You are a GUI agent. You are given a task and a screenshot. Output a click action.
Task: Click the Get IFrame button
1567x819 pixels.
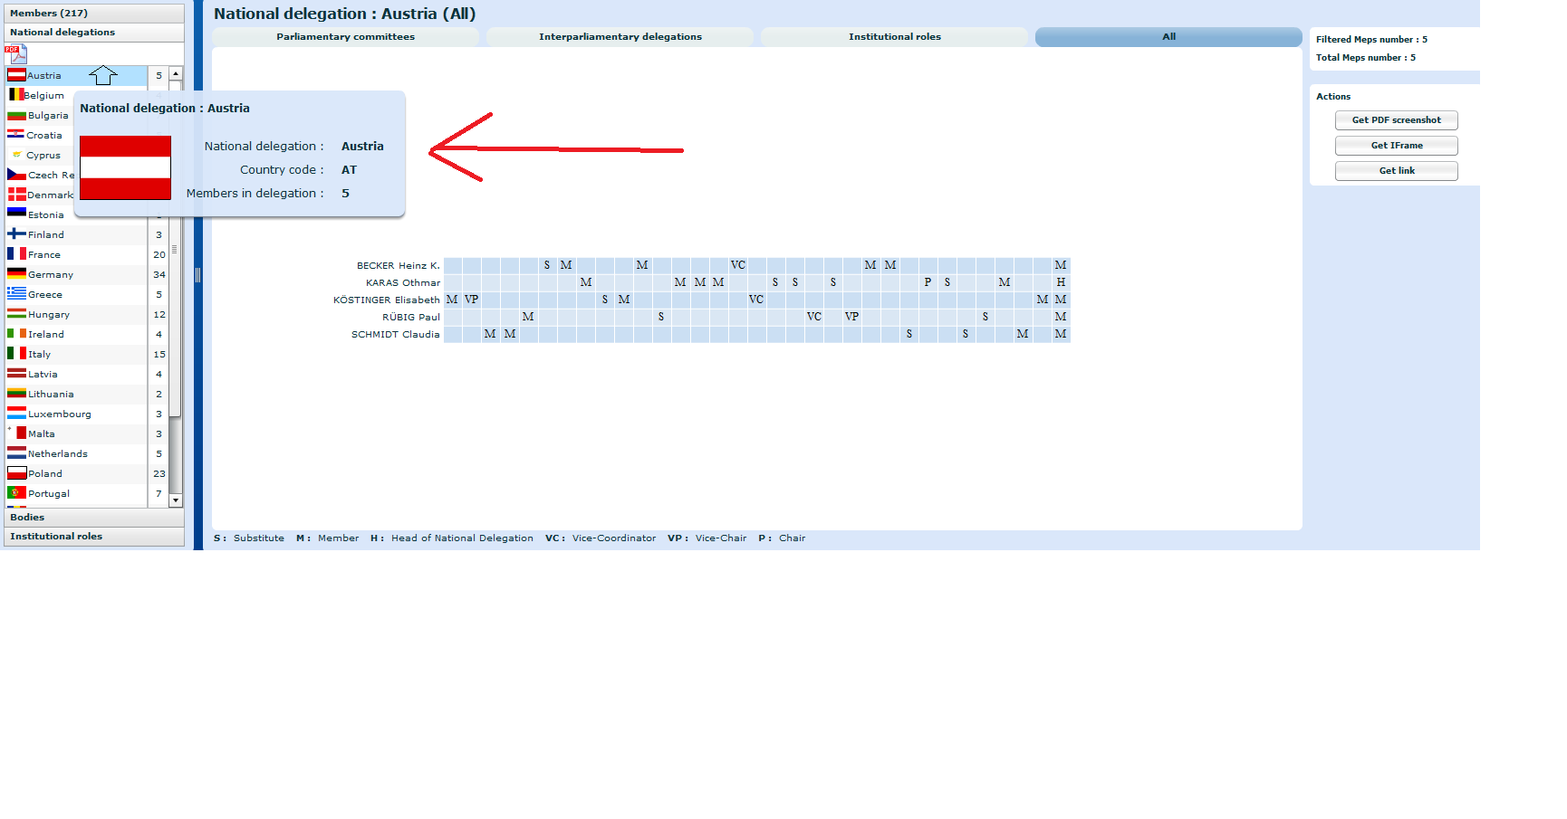click(x=1396, y=146)
